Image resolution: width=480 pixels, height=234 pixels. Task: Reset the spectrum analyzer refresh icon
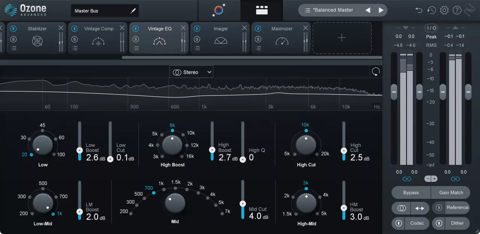[375, 72]
